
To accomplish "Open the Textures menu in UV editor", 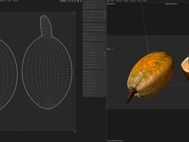I will point(15,1).
